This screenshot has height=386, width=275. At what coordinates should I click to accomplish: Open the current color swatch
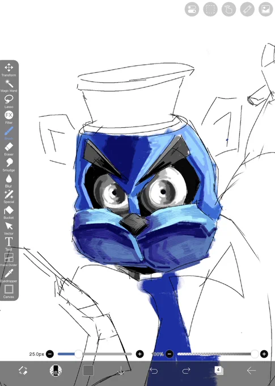click(88, 371)
